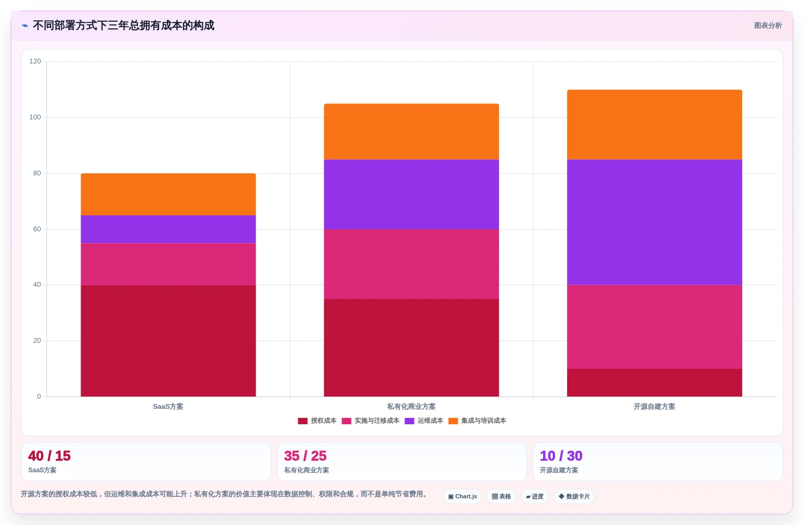Click the 数据卡片 tag chip
Viewport: 804px width, 525px height.
tap(574, 497)
